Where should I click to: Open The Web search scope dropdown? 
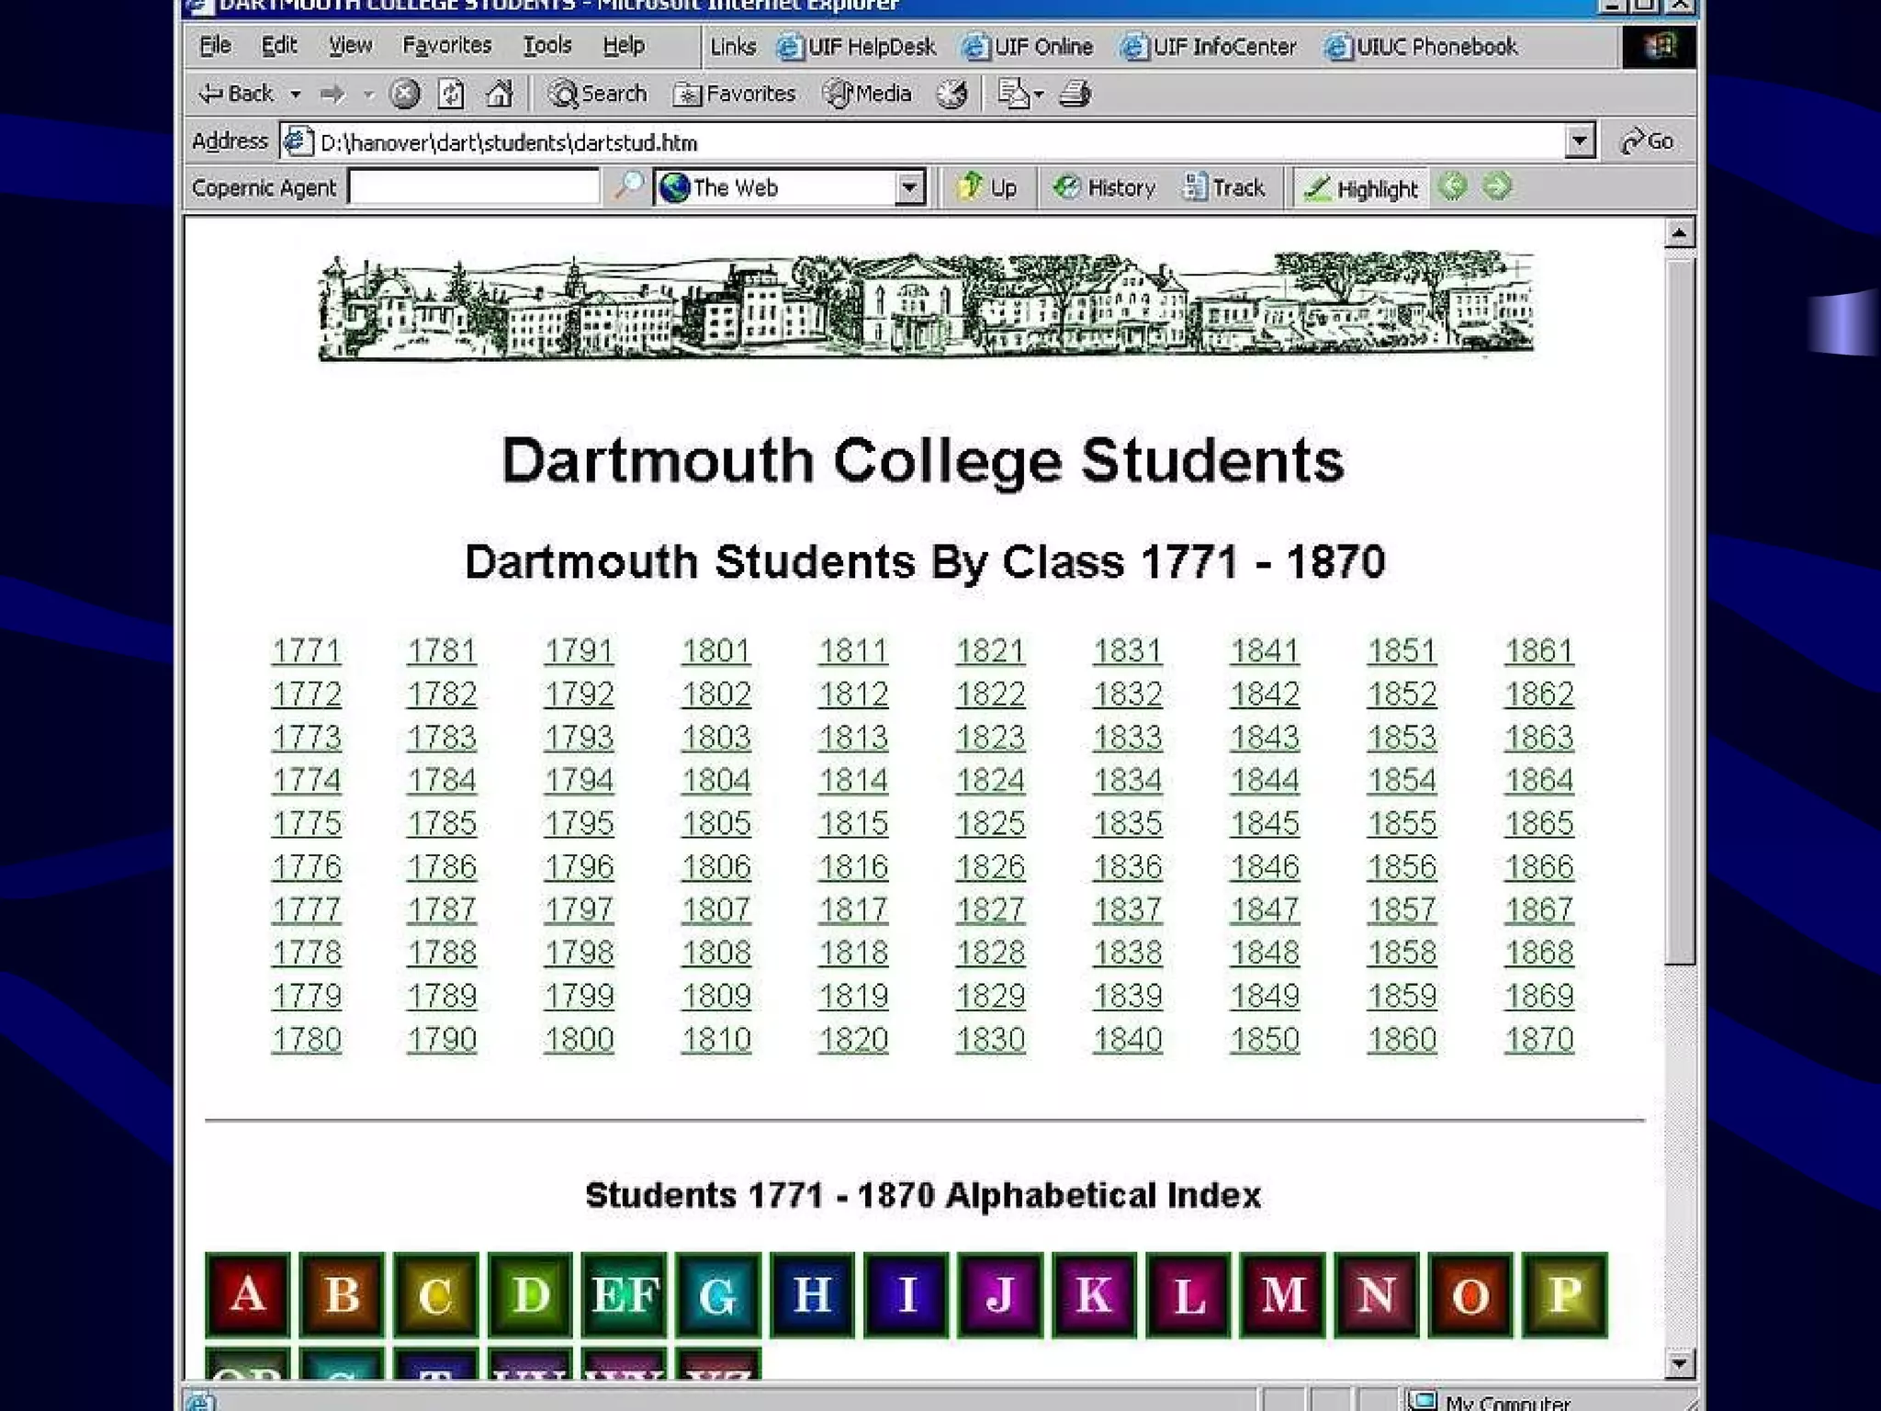click(908, 187)
